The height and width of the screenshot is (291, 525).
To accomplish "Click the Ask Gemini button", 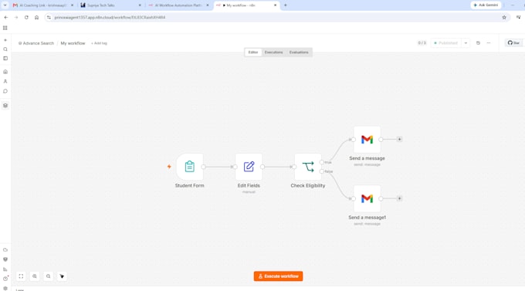I will click(486, 5).
